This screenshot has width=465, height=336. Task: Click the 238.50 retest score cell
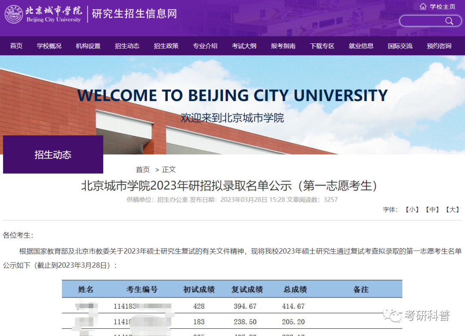tap(245, 322)
